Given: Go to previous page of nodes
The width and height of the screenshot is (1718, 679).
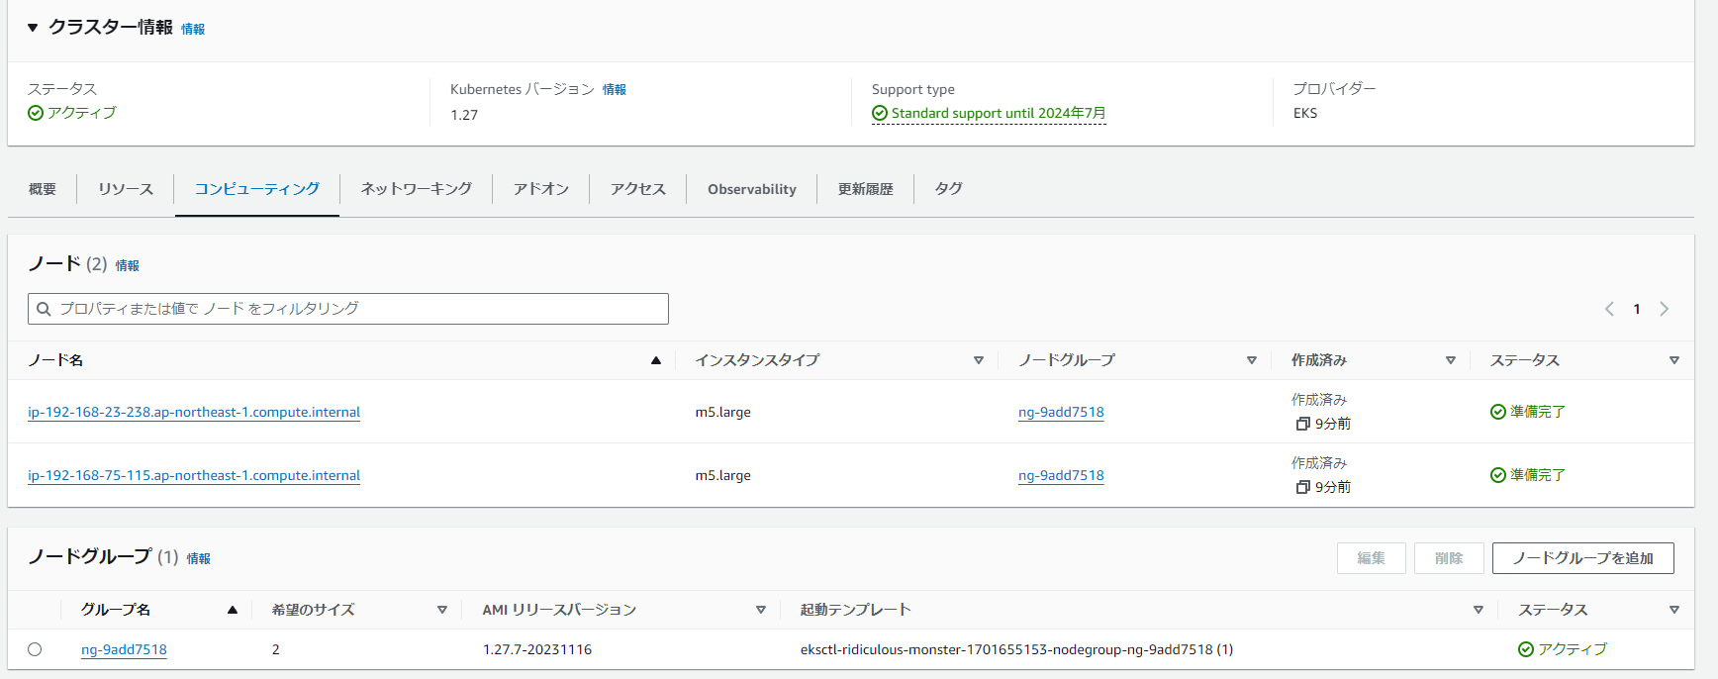Looking at the screenshot, I should 1609,309.
